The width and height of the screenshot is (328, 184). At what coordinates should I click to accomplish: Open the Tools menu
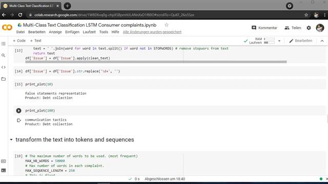point(104,32)
